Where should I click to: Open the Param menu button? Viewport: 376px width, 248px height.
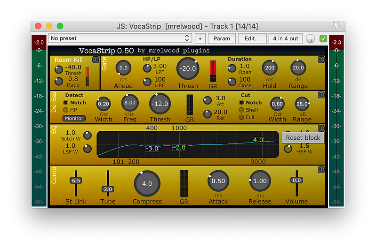point(222,38)
